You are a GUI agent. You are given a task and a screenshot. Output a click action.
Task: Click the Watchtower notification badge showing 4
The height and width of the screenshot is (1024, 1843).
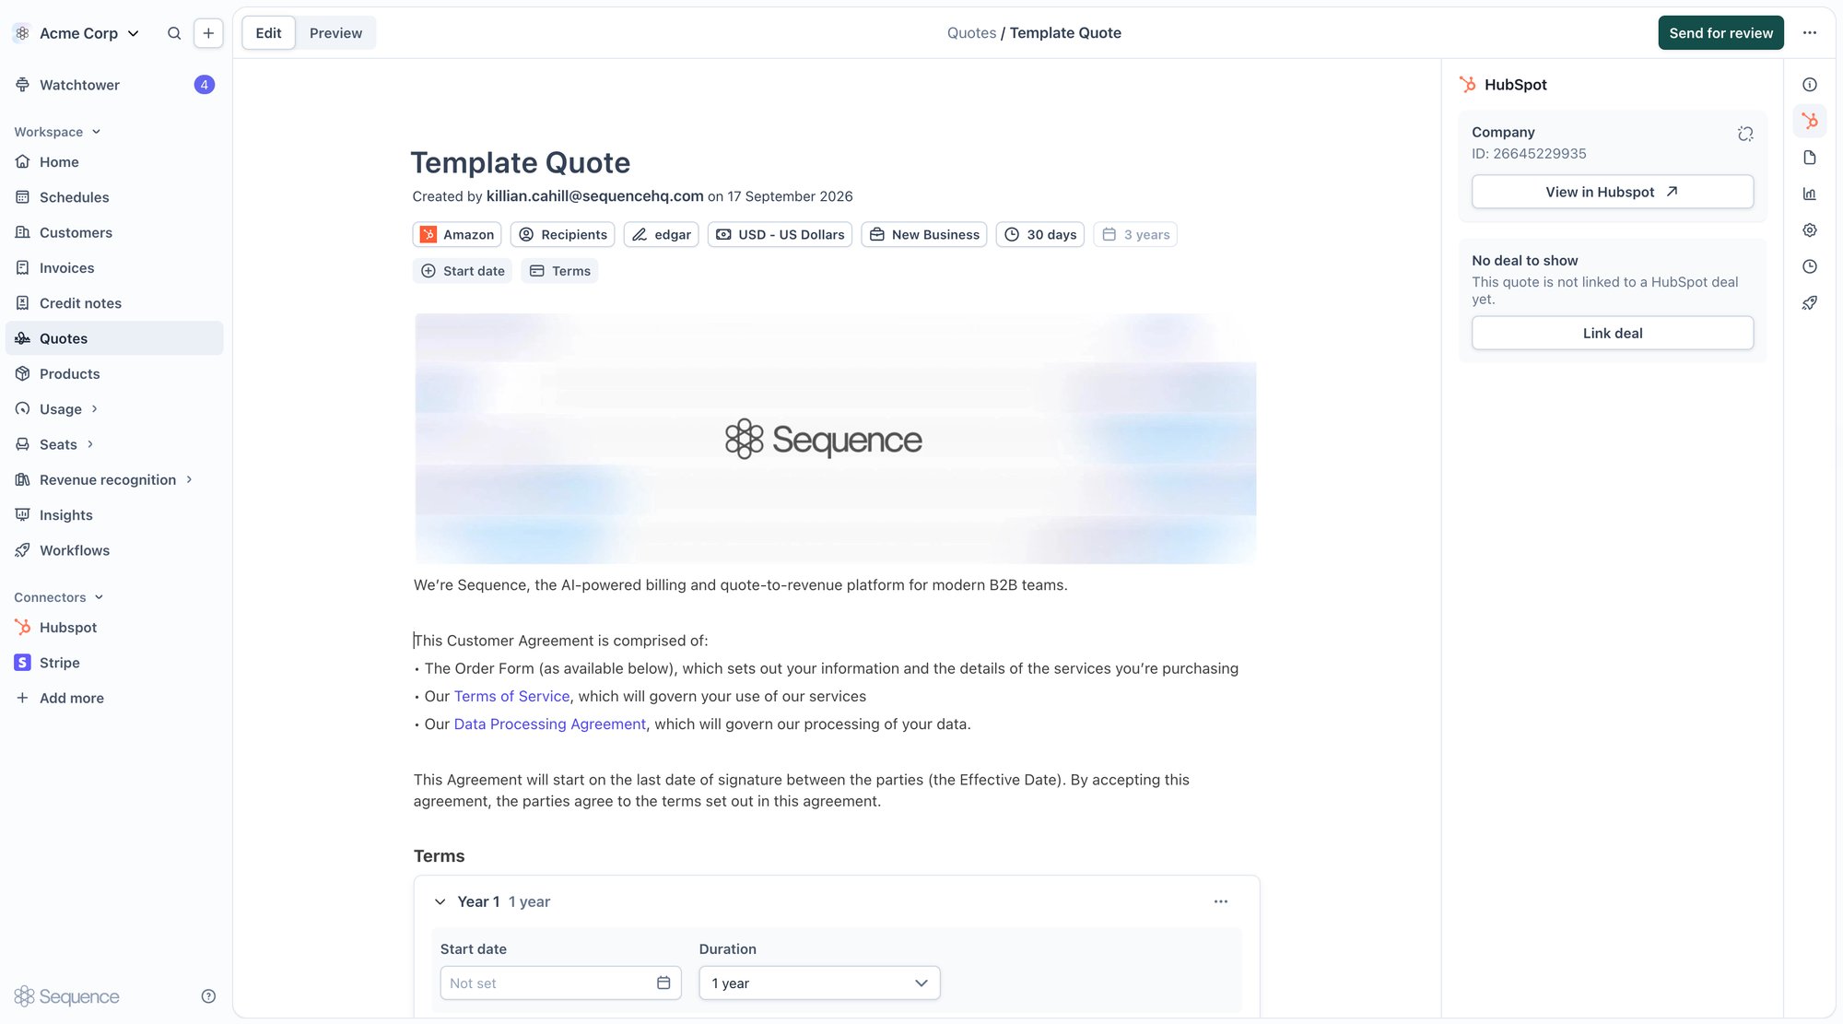[205, 85]
